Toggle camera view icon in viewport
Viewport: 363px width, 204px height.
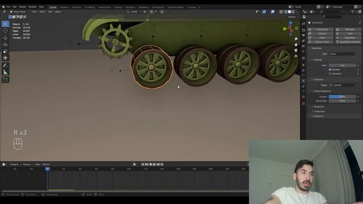[x=296, y=50]
